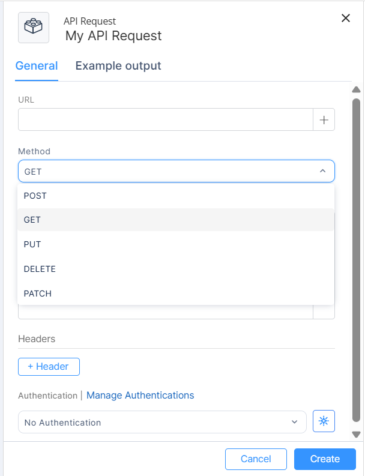Switch to the Example output tab
Image resolution: width=365 pixels, height=476 pixels.
118,66
